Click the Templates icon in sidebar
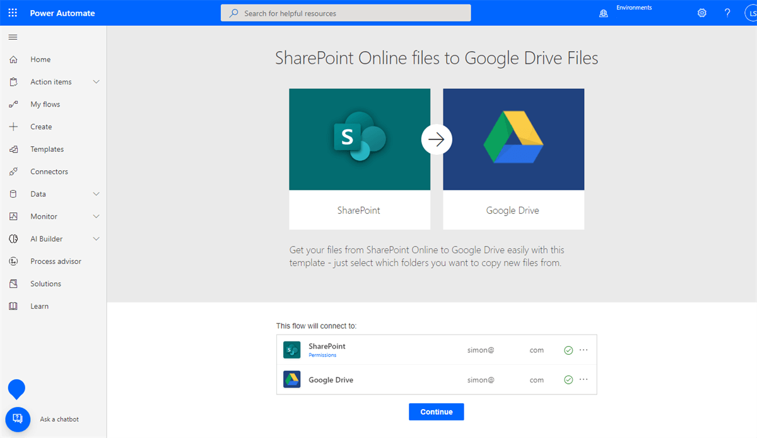Screen dimensions: 757x438 coord(13,149)
